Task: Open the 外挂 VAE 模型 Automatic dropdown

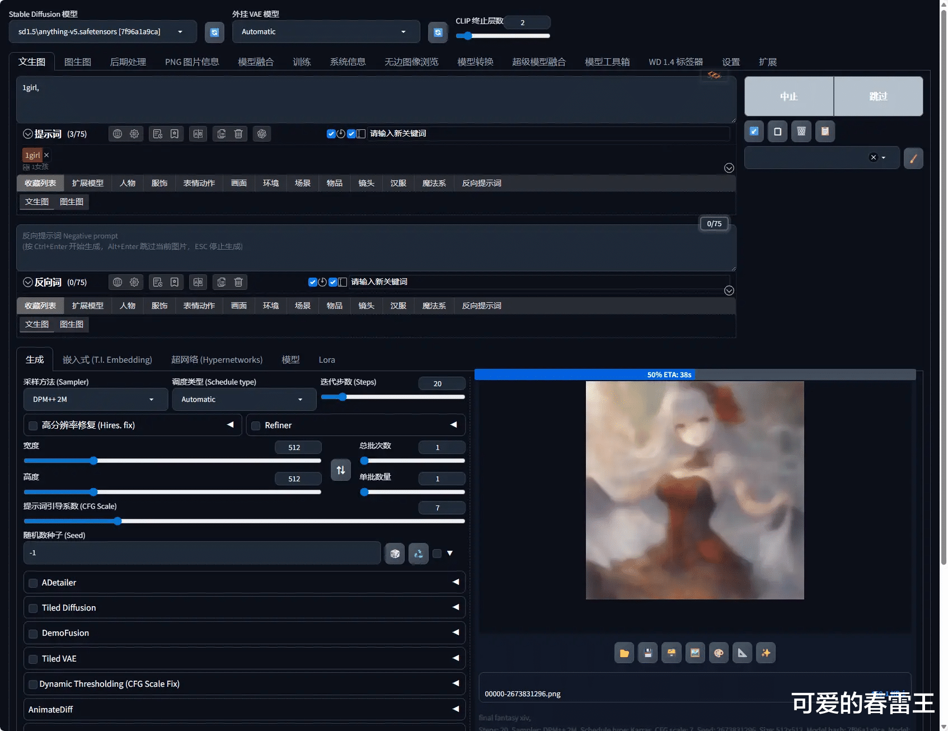Action: tap(326, 32)
